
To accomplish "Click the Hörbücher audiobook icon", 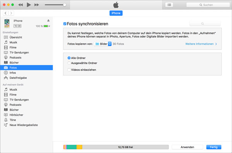I will pos(6,115).
